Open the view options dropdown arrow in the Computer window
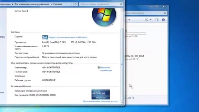 pos(150,20)
